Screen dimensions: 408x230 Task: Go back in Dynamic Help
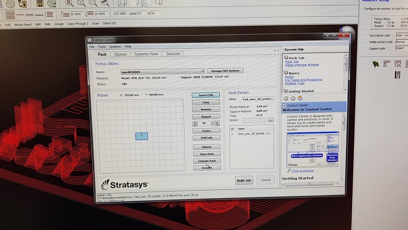(286, 98)
